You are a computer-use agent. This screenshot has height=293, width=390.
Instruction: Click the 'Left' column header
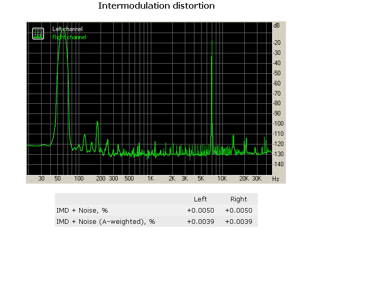pos(200,199)
